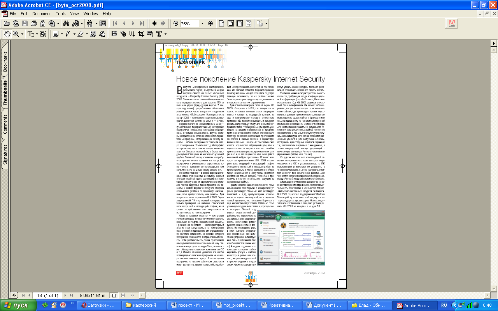
Task: Click the Adobe logo icon
Action: coord(452,24)
